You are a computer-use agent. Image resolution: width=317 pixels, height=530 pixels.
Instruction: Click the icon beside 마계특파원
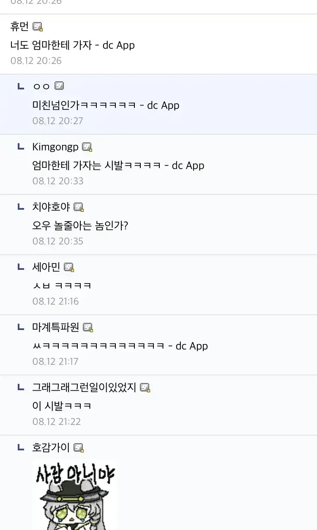coord(87,327)
